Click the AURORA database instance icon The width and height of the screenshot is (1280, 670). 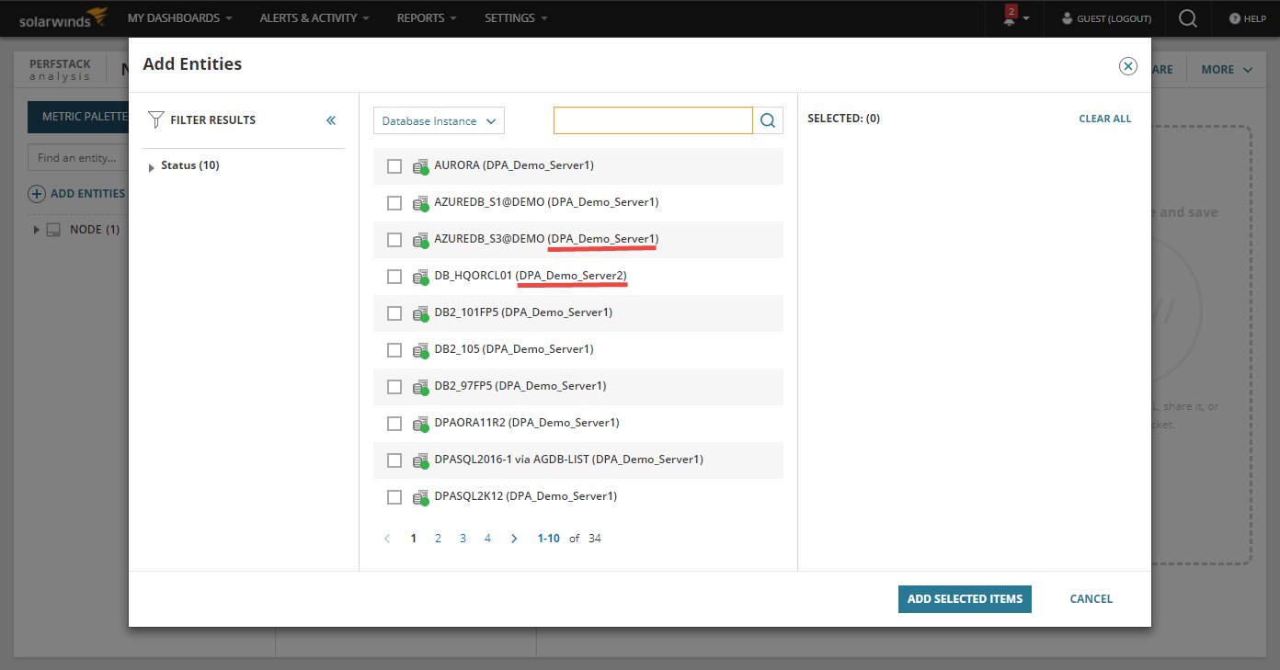pos(421,166)
